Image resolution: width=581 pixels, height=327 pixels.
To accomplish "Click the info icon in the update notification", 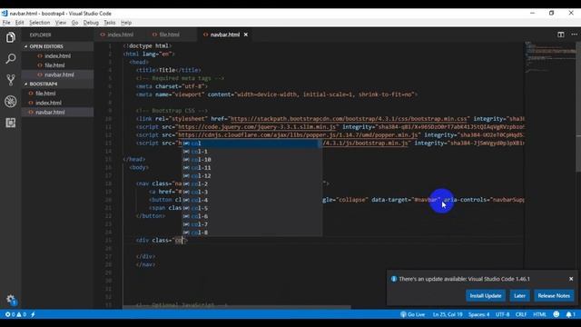I will [394, 279].
